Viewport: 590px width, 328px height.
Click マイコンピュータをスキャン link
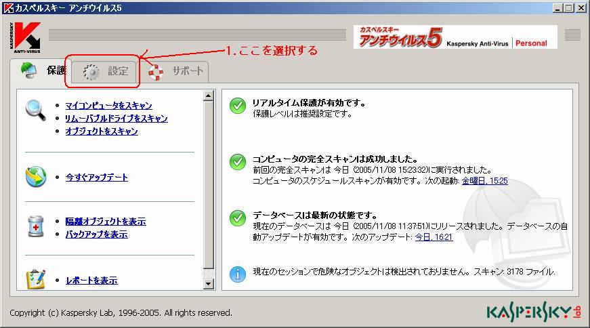(x=109, y=106)
